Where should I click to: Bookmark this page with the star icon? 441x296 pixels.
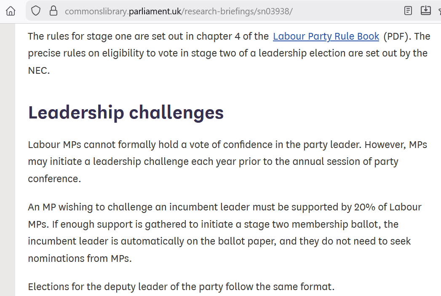click(x=438, y=11)
